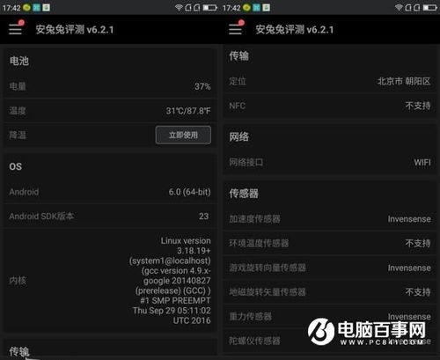Open hamburger menu in left AnTuTu screen
The height and width of the screenshot is (360, 440).
pos(16,29)
